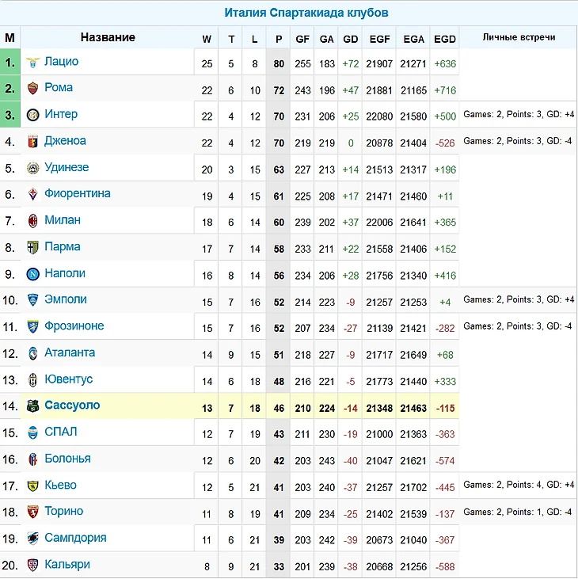This screenshot has width=578, height=579.
Task: Click the Torino club crest icon
Action: point(33,512)
